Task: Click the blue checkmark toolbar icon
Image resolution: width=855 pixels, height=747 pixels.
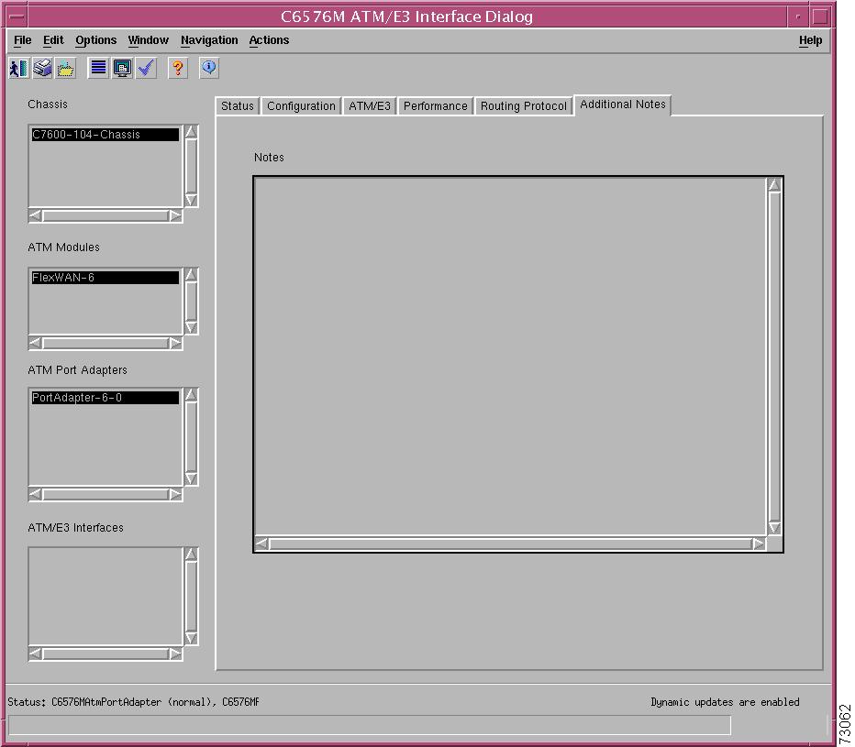Action: [146, 68]
